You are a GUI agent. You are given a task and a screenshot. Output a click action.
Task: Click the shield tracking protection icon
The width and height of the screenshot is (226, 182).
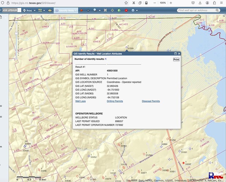click(x=3, y=3)
